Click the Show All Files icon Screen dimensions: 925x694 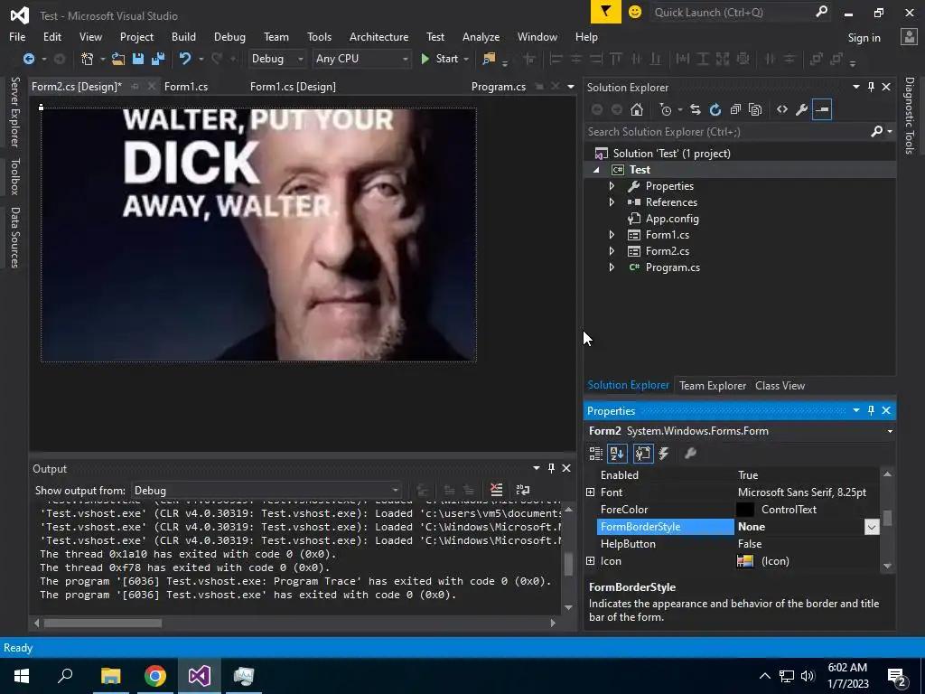pyautogui.click(x=755, y=109)
